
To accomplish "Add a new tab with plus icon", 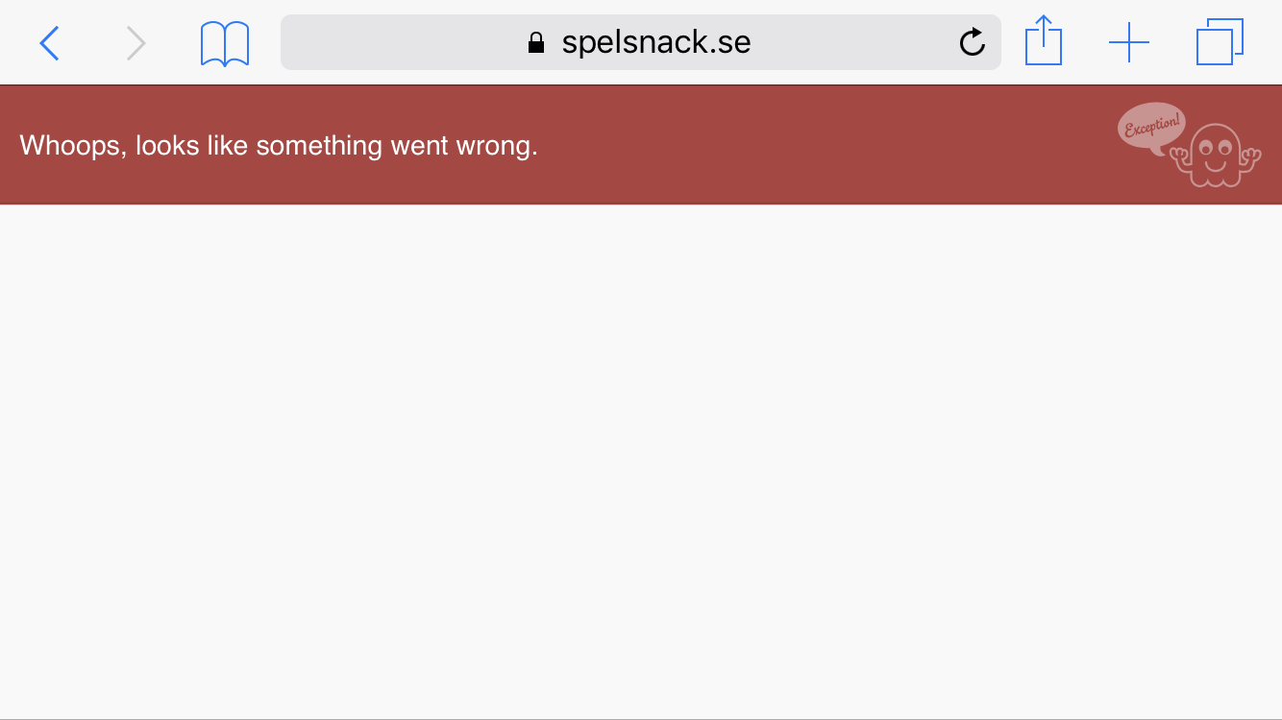I will (1129, 43).
